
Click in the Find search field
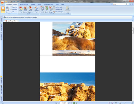(119, 4)
